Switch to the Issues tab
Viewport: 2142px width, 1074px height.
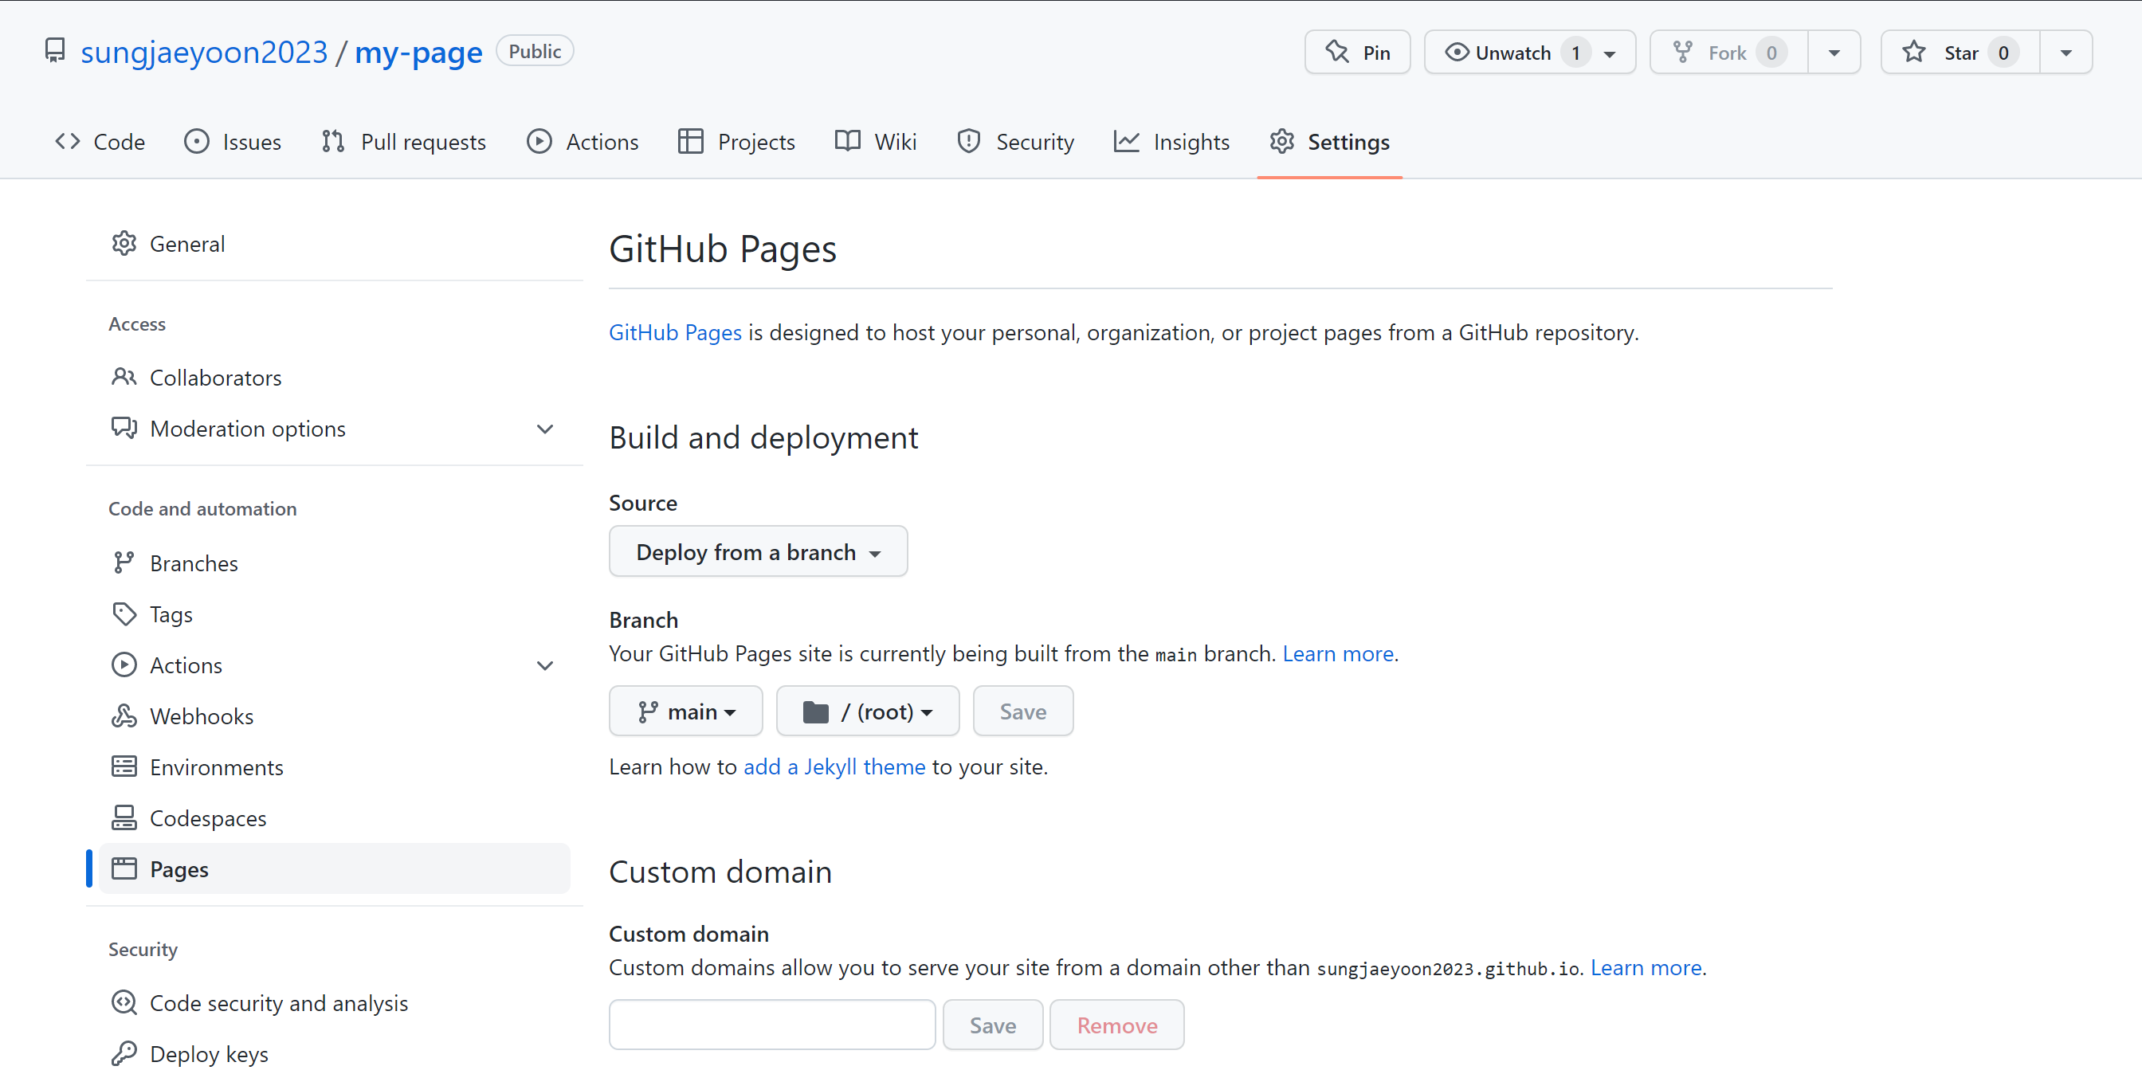(x=233, y=141)
